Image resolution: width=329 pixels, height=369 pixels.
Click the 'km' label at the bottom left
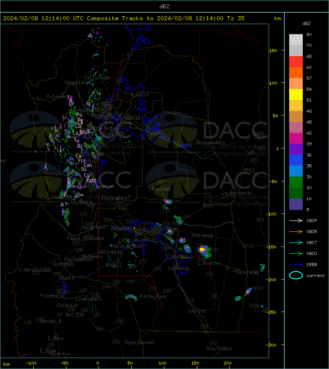pos(7,364)
